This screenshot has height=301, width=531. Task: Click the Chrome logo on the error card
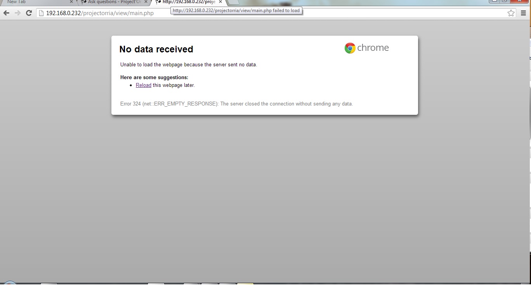point(350,48)
